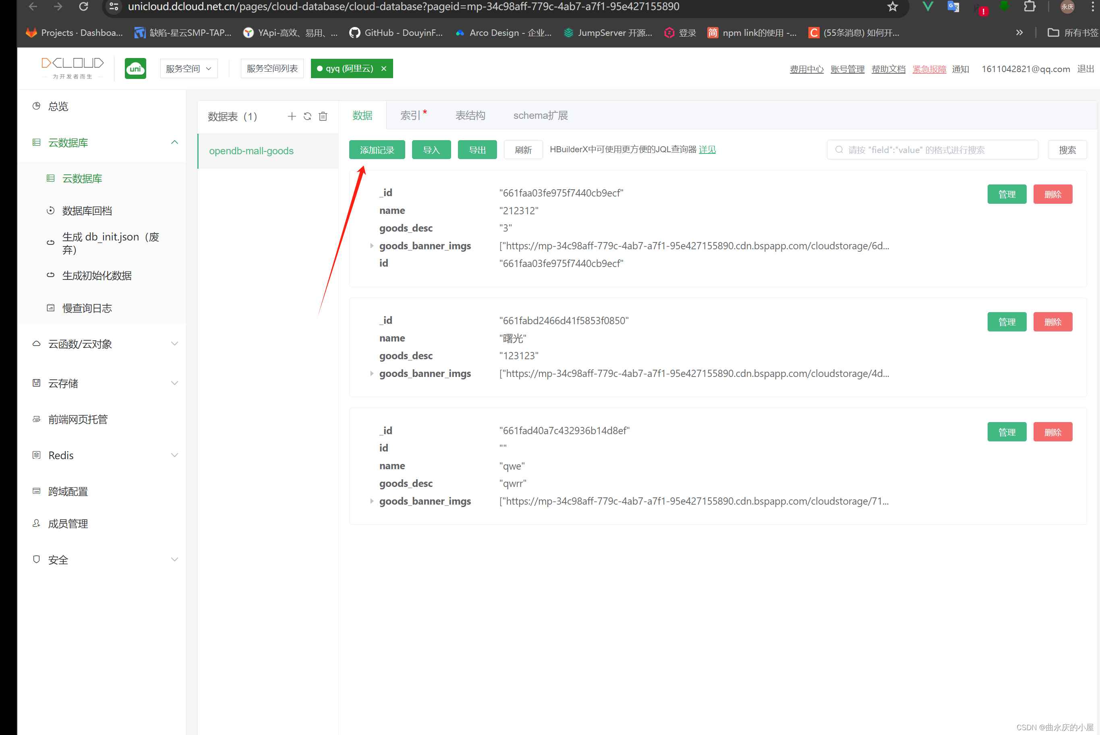Click 管理 for record 212312
Screen dimensions: 1100x735
(1007, 195)
